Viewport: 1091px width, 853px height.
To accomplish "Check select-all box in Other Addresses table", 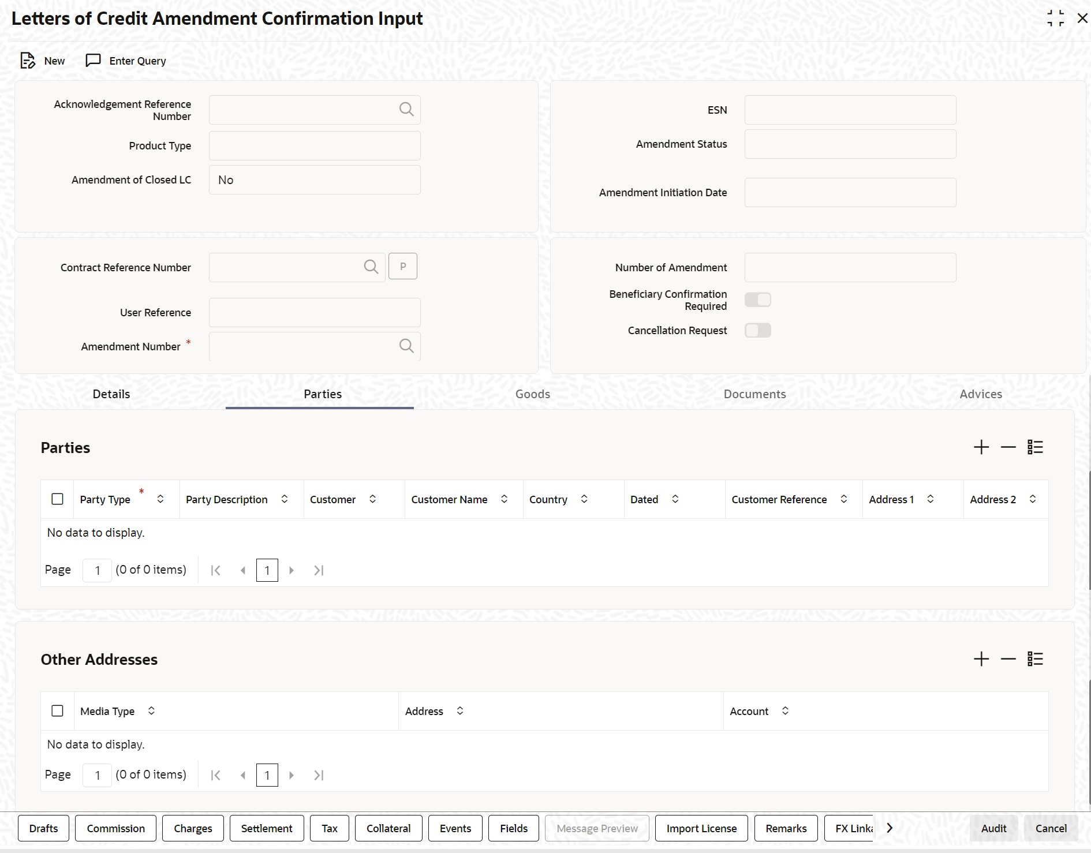I will 57,711.
